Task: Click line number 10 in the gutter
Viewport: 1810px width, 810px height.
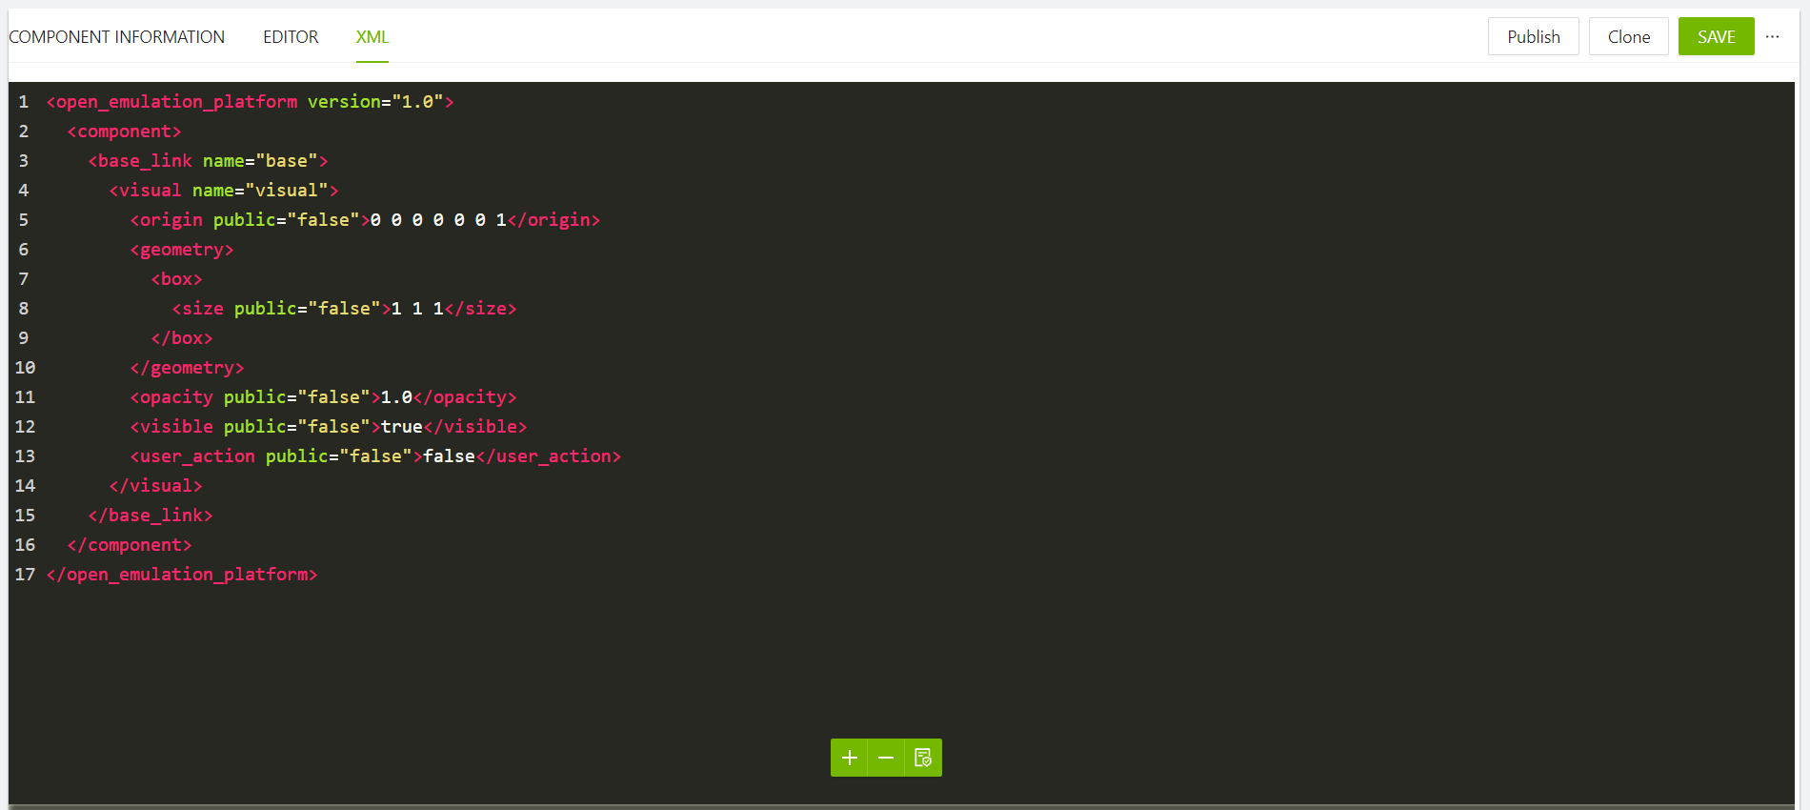Action: [x=25, y=367]
